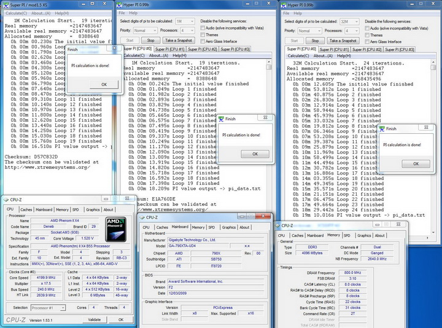Click the AMD Phenom II logo in CPU-Z

tap(115, 229)
